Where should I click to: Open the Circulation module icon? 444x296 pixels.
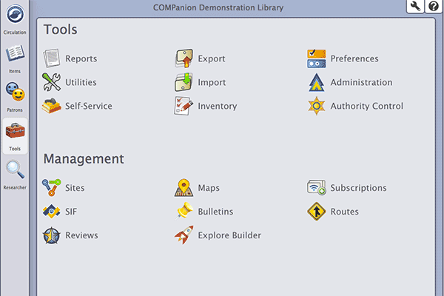[x=15, y=14]
